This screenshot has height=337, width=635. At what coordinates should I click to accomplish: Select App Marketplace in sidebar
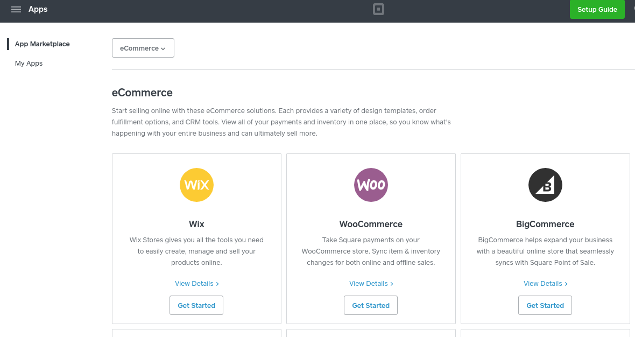pyautogui.click(x=43, y=44)
